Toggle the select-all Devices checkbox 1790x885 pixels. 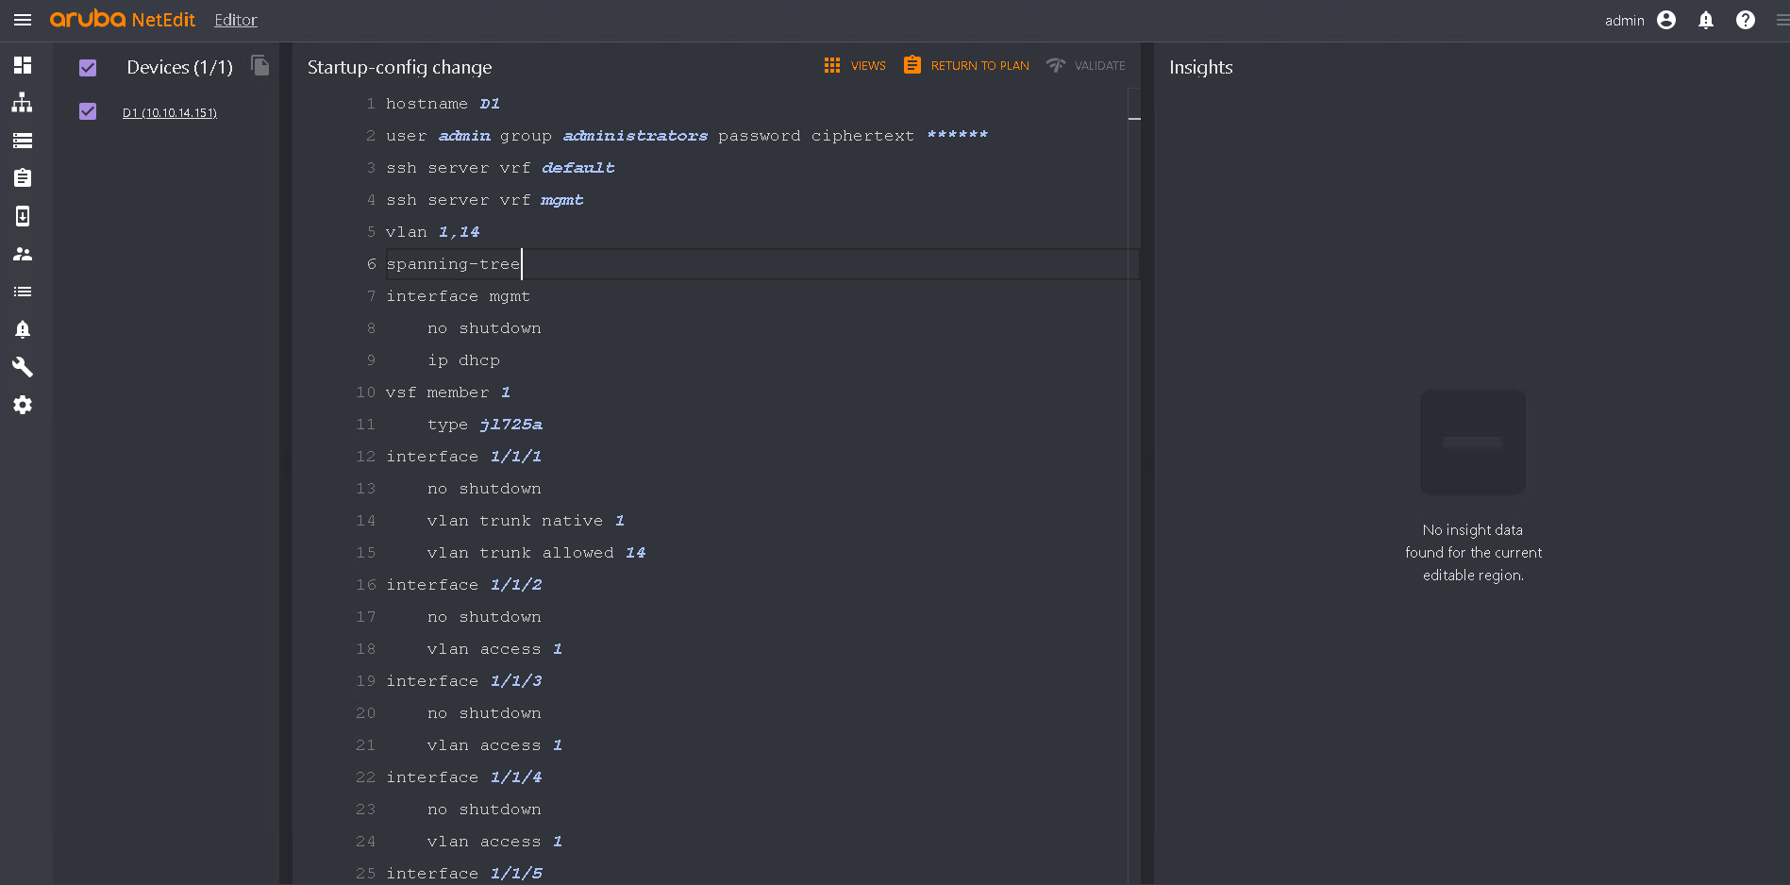pos(88,67)
